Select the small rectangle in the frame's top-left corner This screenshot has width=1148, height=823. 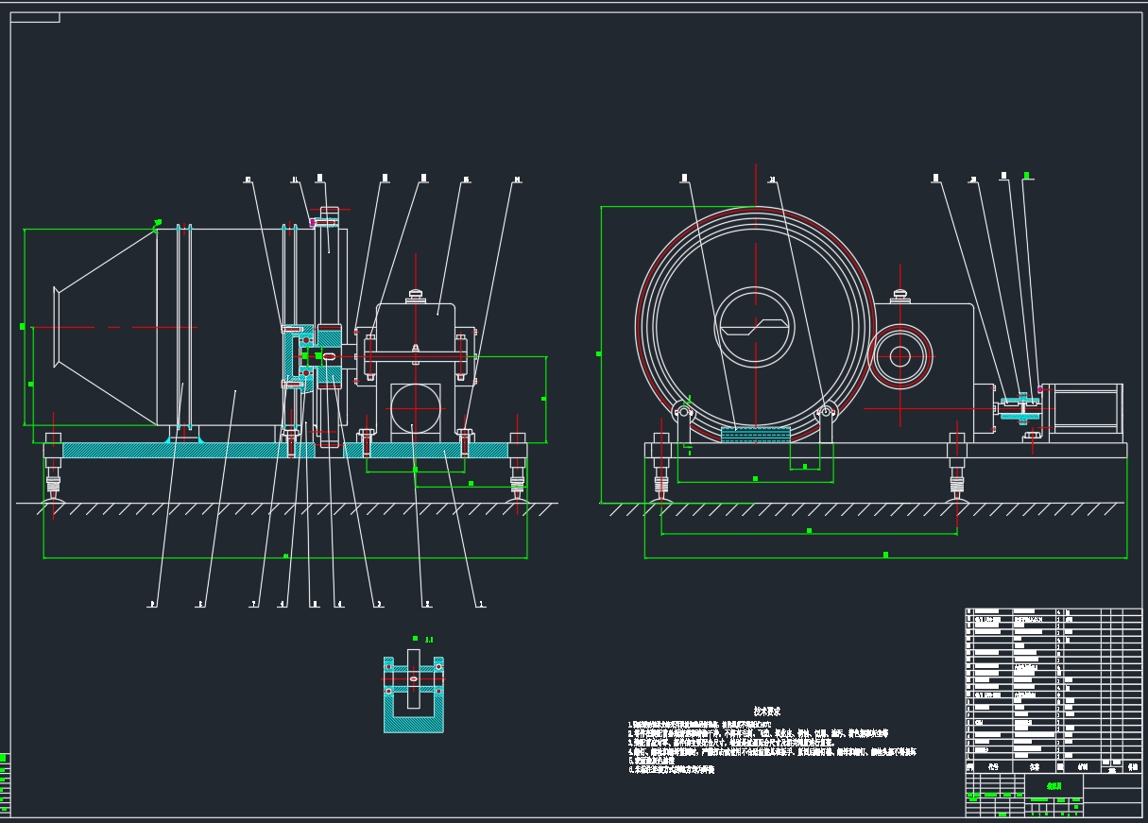point(35,17)
